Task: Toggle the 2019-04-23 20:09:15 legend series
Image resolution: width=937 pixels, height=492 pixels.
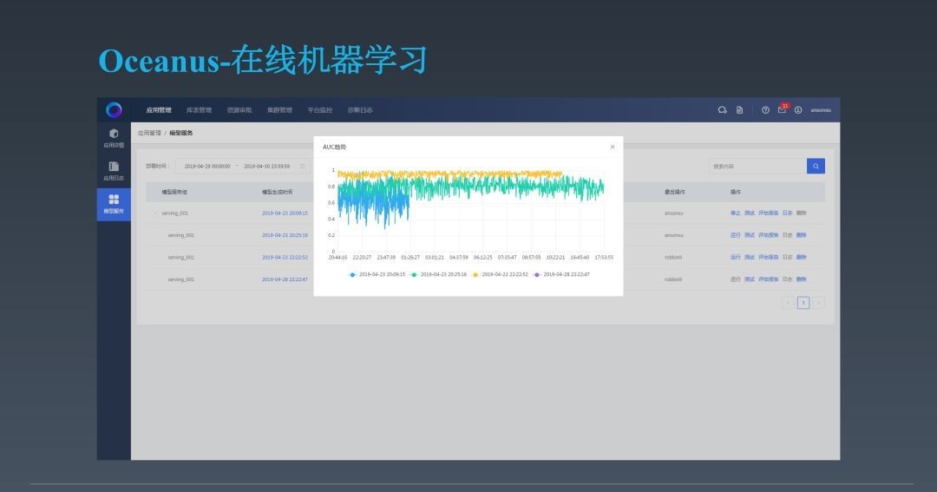Action: (377, 274)
